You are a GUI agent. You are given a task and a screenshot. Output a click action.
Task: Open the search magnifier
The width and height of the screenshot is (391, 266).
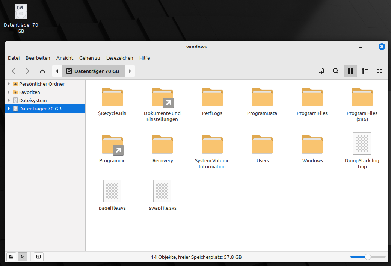(336, 71)
